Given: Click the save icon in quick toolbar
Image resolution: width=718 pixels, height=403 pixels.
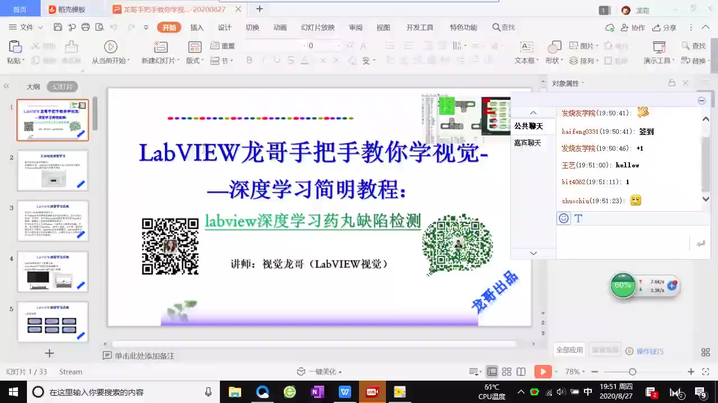Looking at the screenshot, I should (x=58, y=27).
